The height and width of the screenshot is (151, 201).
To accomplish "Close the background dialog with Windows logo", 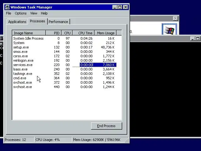I will [175, 19].
